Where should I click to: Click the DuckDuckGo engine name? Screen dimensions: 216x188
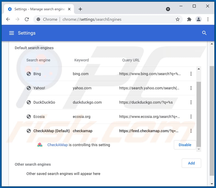click(x=44, y=102)
